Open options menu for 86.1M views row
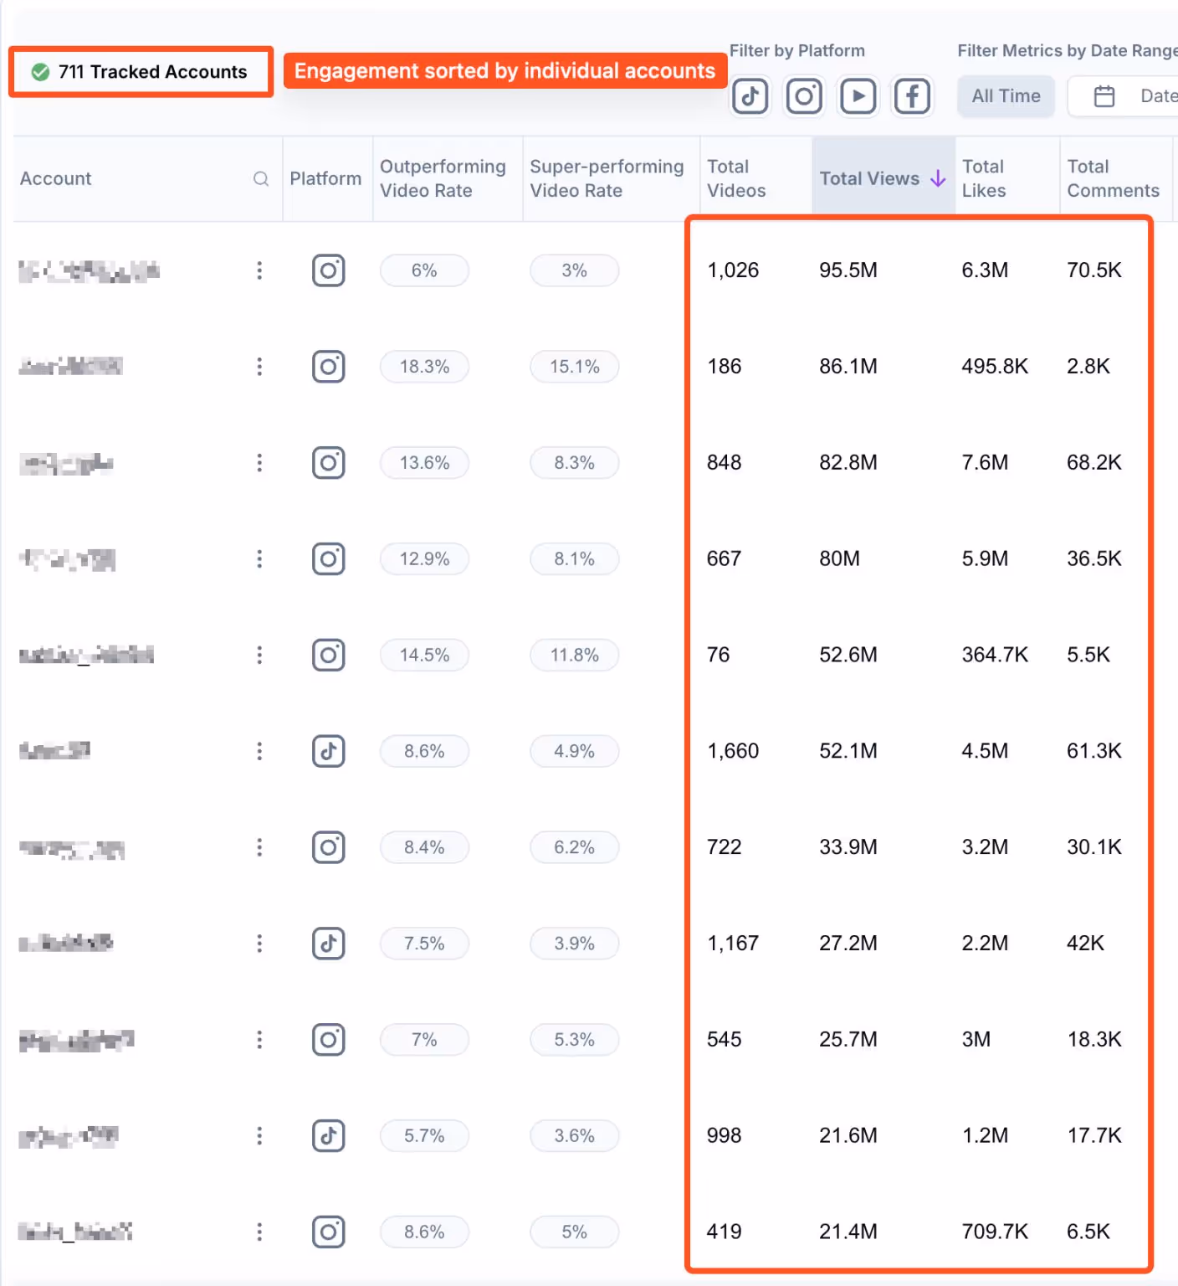Image resolution: width=1178 pixels, height=1286 pixels. click(259, 367)
